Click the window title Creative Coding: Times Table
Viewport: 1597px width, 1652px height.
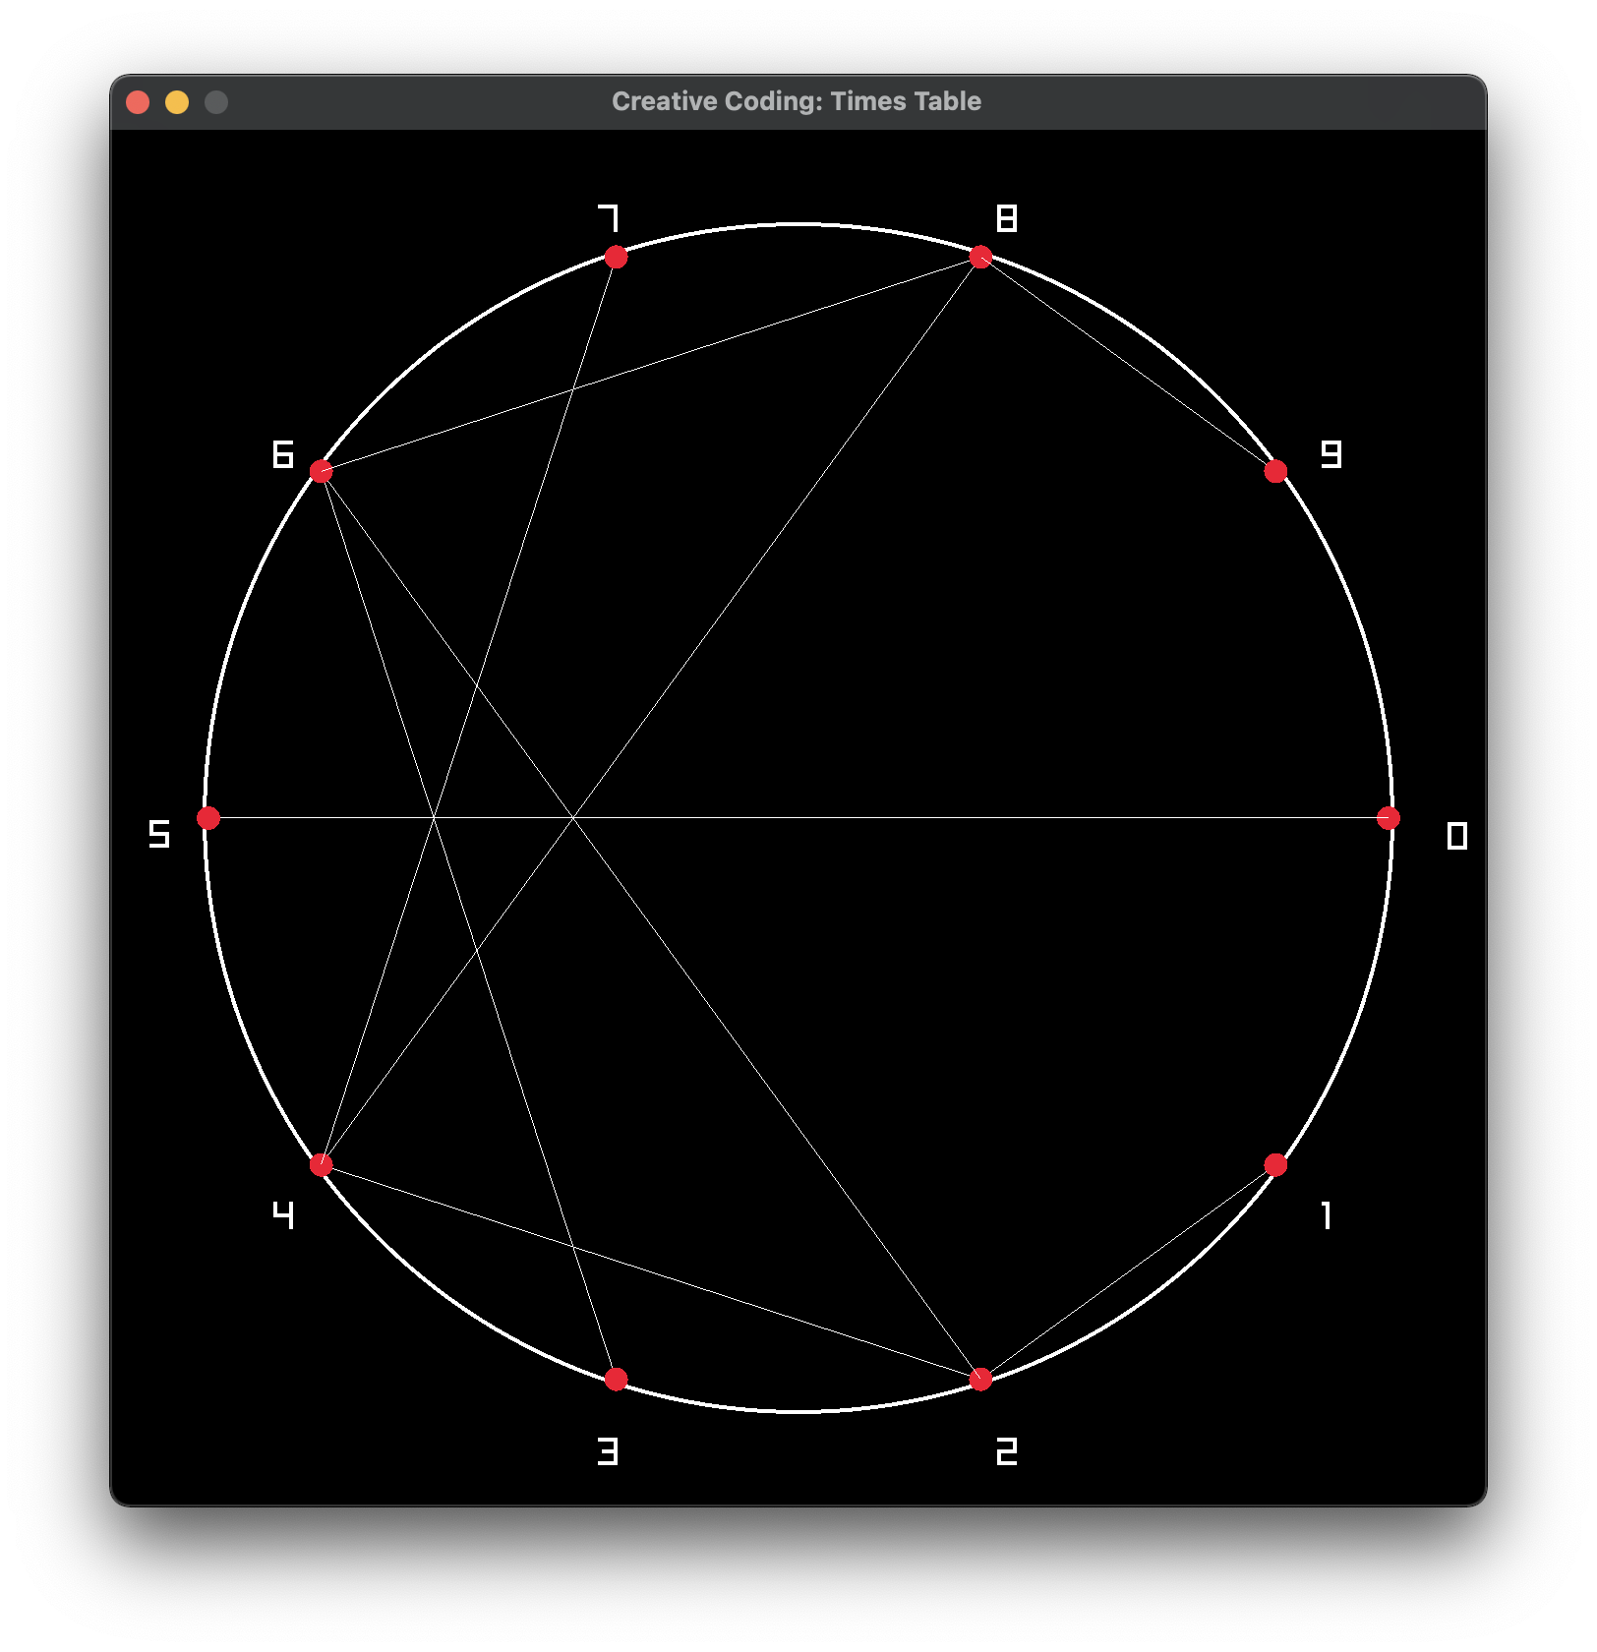(797, 101)
